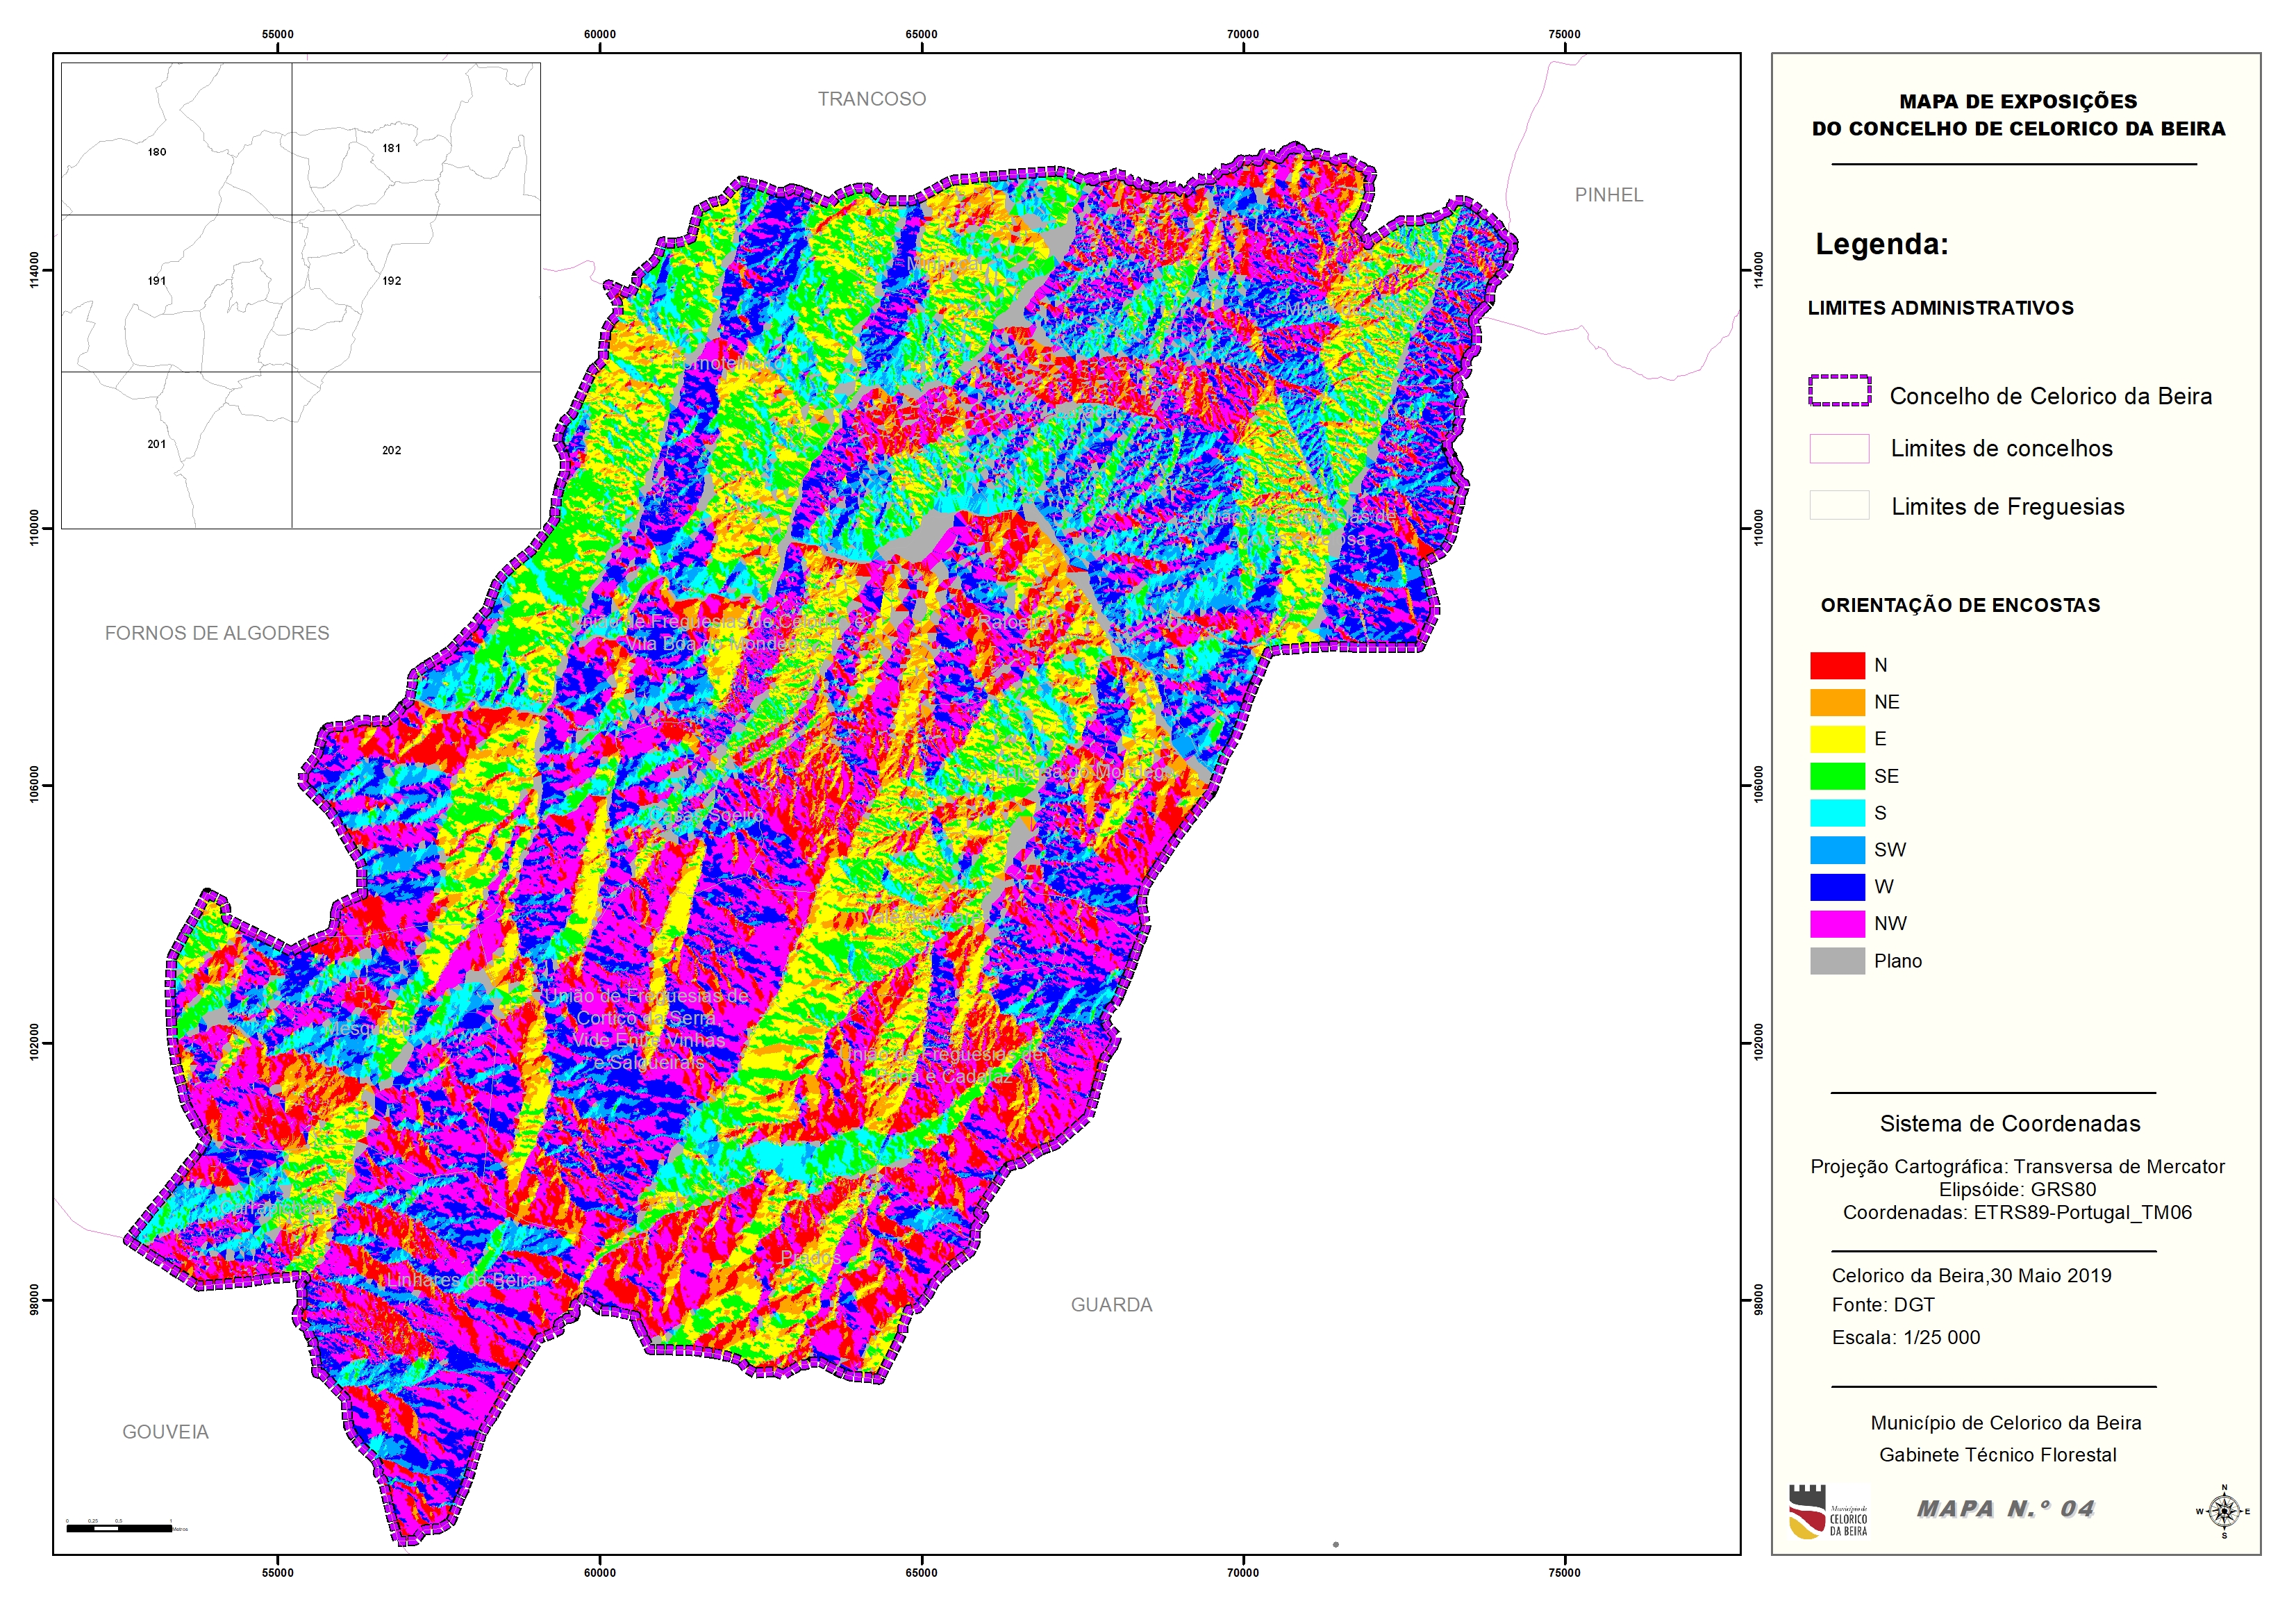2296x1624 pixels.
Task: Pick the orange NE orientation swatch
Action: click(1837, 702)
